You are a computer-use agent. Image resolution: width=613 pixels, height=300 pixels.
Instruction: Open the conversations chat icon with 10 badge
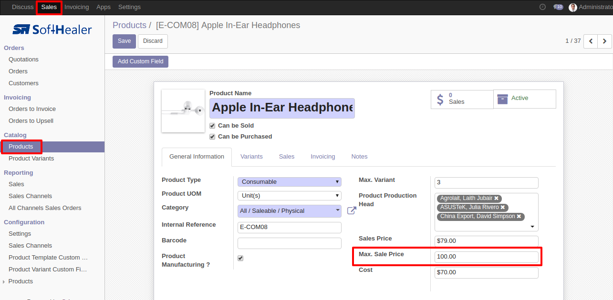(558, 7)
